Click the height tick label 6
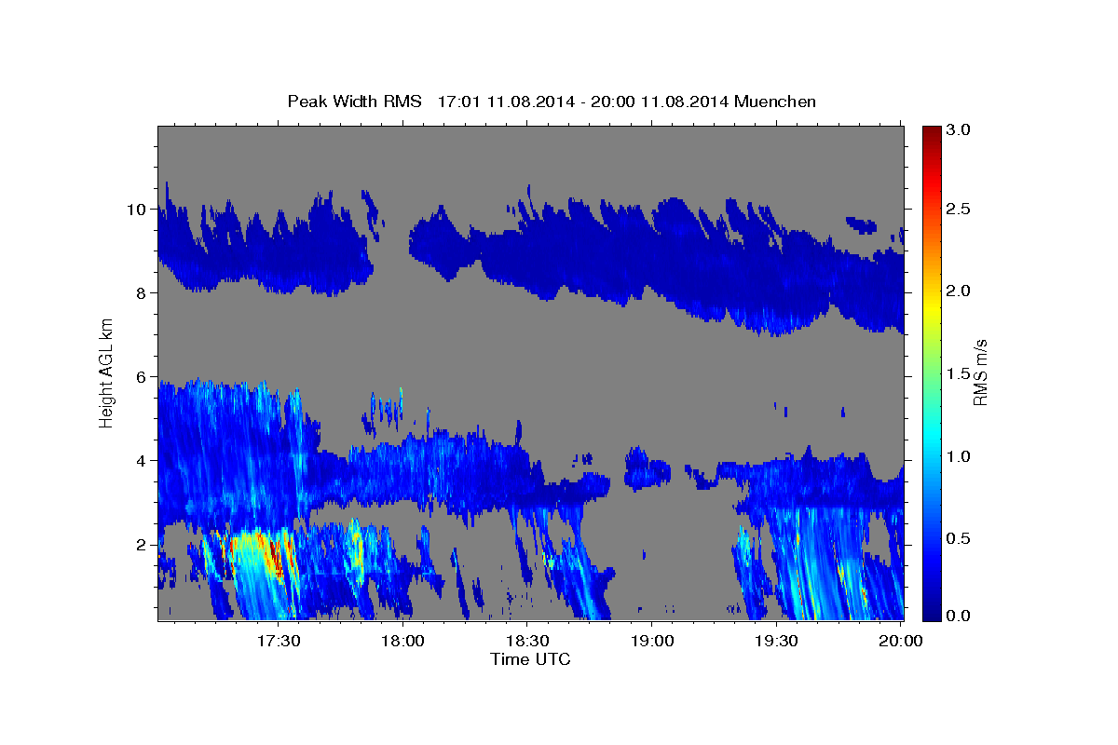Image resolution: width=1118 pixels, height=745 pixels. pos(142,376)
